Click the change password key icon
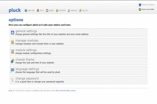The width and height of the screenshot is (157, 104). (12, 80)
